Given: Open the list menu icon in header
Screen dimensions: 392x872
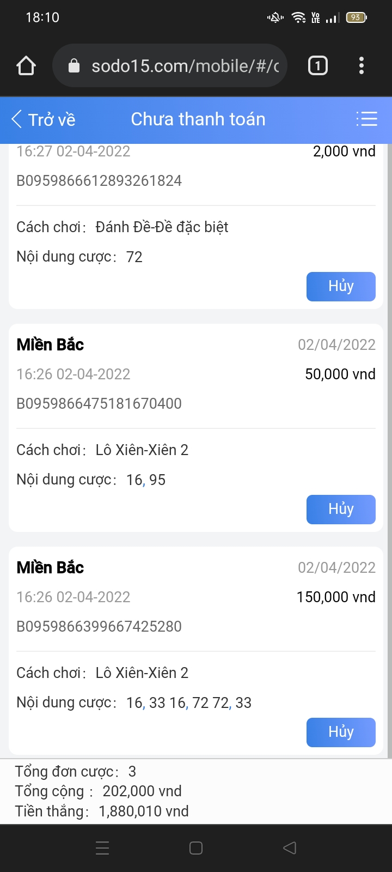Looking at the screenshot, I should coord(366,119).
